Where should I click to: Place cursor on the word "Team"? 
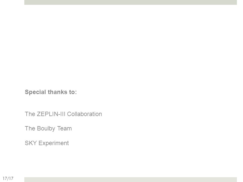pos(65,129)
